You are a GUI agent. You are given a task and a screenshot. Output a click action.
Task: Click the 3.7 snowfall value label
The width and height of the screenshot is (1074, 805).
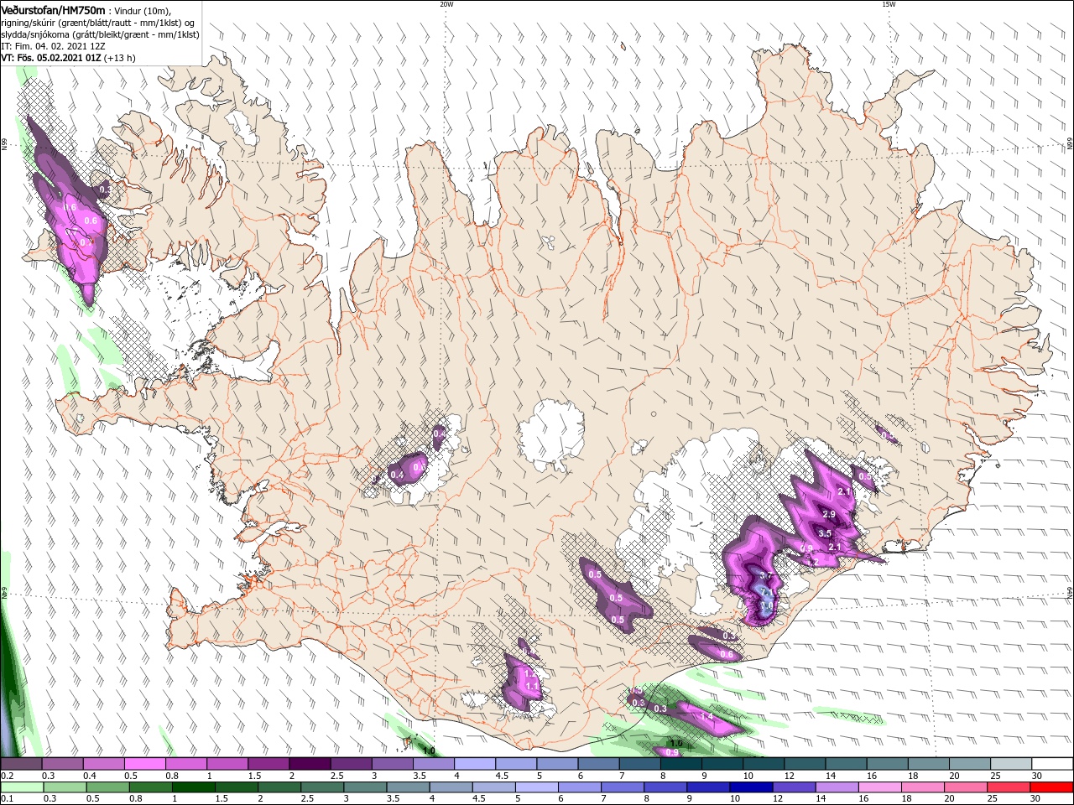pos(765,576)
